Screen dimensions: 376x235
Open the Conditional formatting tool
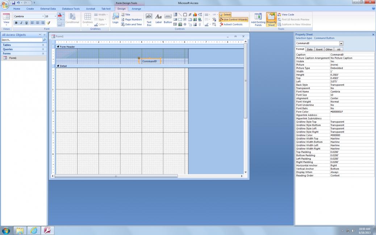pyautogui.click(x=72, y=18)
